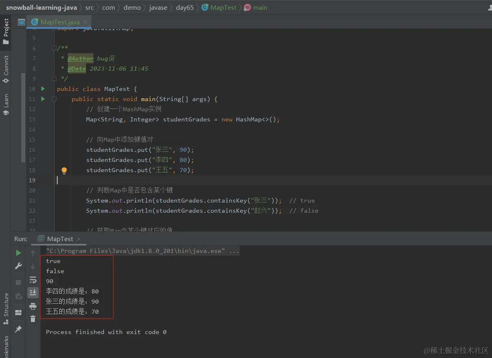
Task: Collapse main method fold at line 11
Action: [54, 99]
